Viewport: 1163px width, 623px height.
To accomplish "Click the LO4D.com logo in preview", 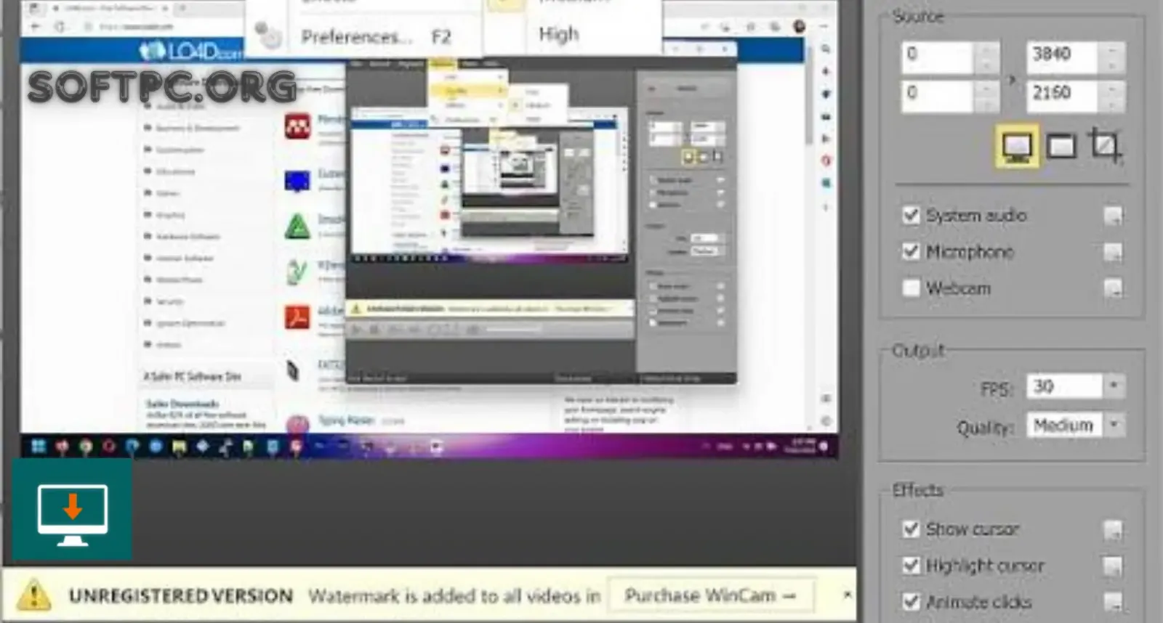I will point(190,52).
